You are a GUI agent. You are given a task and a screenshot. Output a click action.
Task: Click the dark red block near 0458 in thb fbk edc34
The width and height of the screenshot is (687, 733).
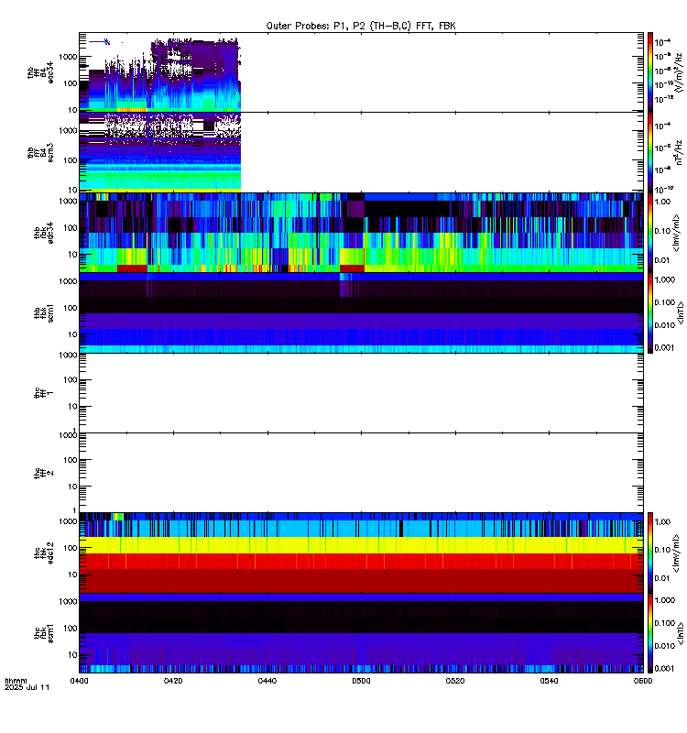pyautogui.click(x=352, y=268)
